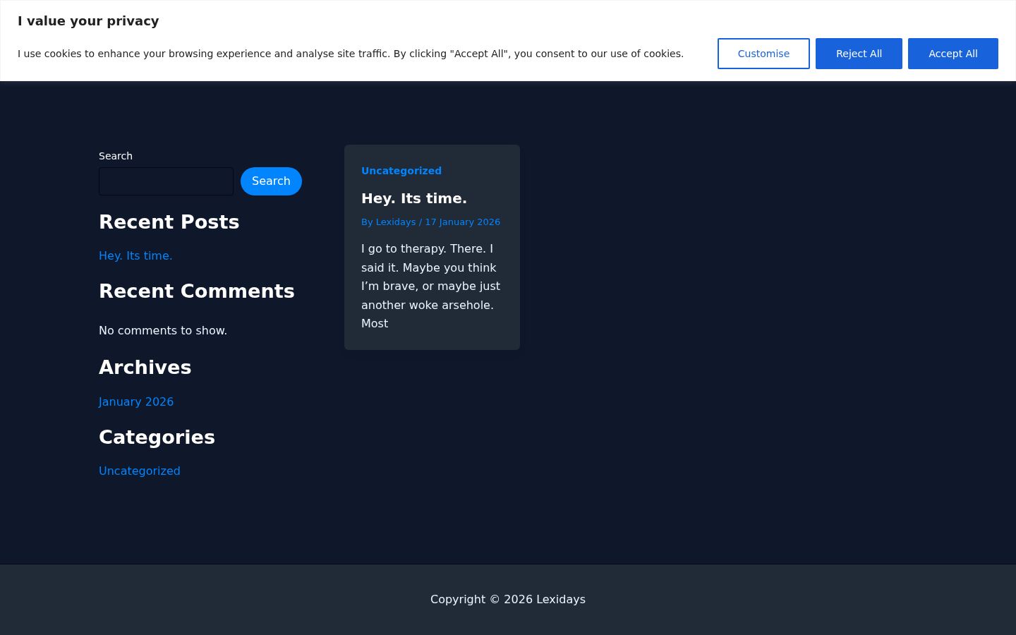Viewport: 1016px width, 635px height.
Task: Open Uncategorized under Categories in sidebar
Action: click(140, 471)
